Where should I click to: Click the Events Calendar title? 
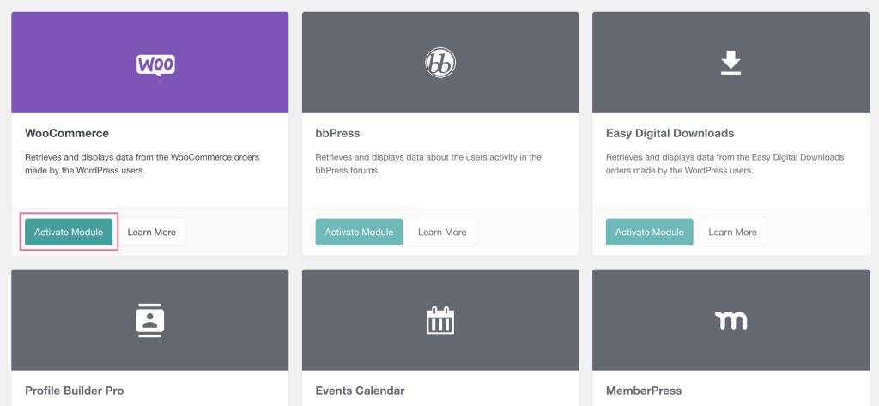point(360,391)
